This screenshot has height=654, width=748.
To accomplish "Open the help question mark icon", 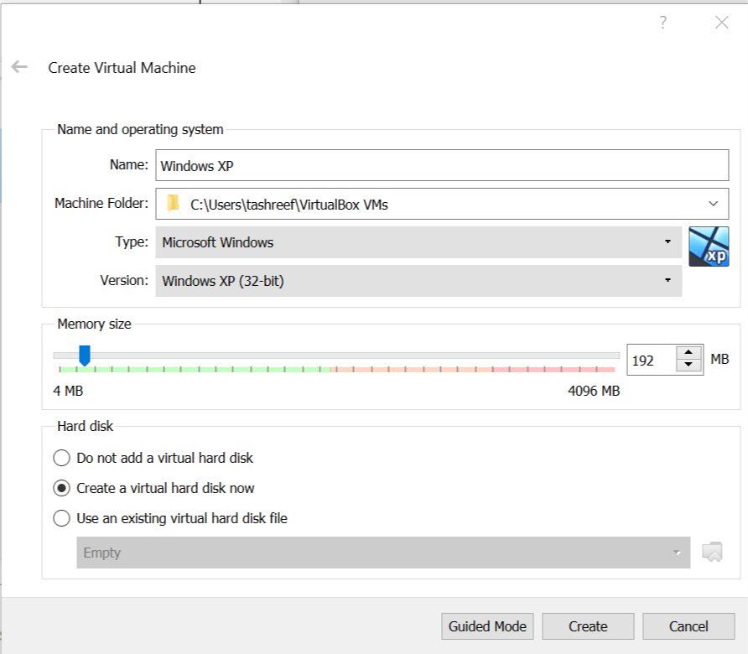I will tap(662, 23).
